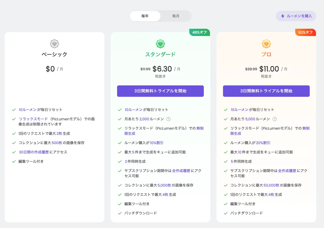Click the orange gem Pro plan icon
This screenshot has width=324, height=228.
[x=266, y=44]
